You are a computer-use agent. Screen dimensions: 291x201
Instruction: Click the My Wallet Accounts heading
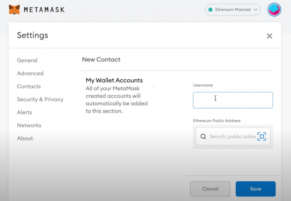click(x=114, y=80)
